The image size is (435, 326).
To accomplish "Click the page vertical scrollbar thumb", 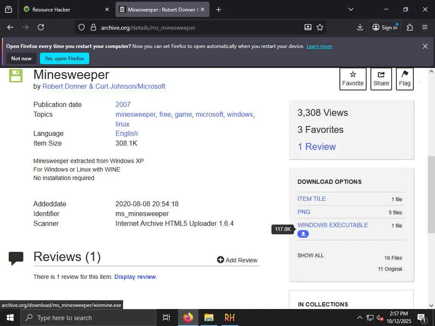I will pyautogui.click(x=431, y=194).
